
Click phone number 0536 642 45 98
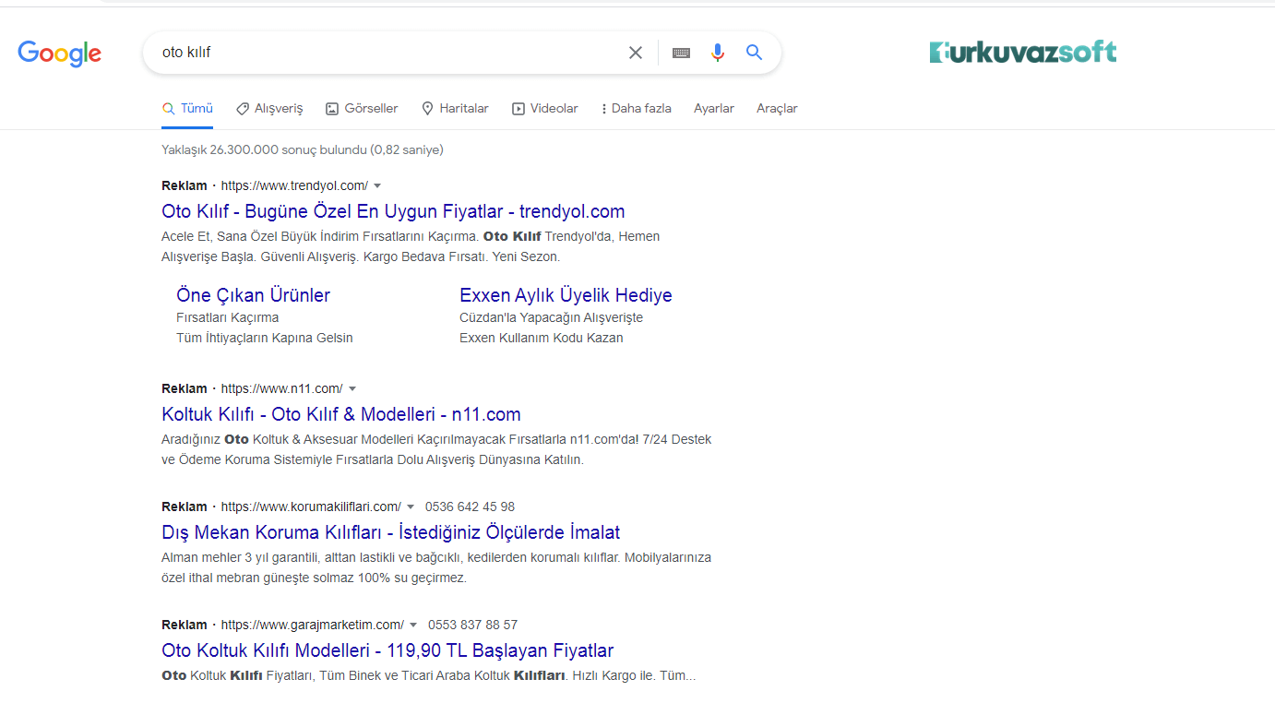click(470, 506)
